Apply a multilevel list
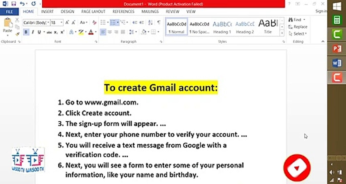Image resolution: width=346 pixels, height=184 pixels. pos(123,22)
